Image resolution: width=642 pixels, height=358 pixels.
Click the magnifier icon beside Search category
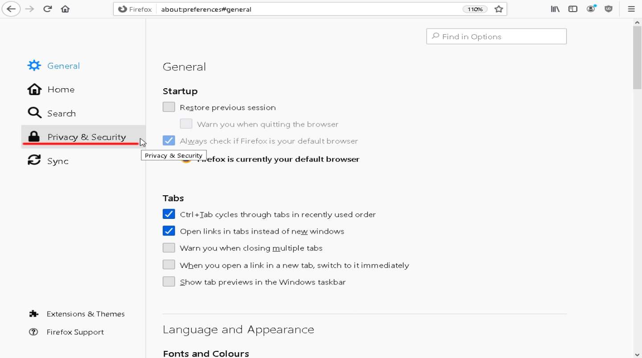tap(34, 113)
